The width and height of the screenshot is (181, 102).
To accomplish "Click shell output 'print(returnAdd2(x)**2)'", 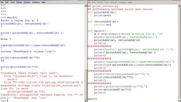I will tap(20, 58).
